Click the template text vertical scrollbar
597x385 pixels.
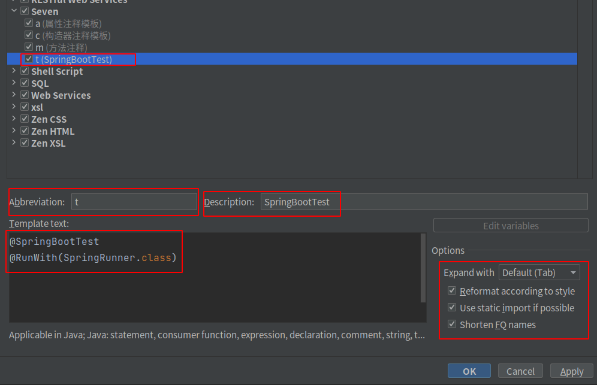click(x=423, y=268)
